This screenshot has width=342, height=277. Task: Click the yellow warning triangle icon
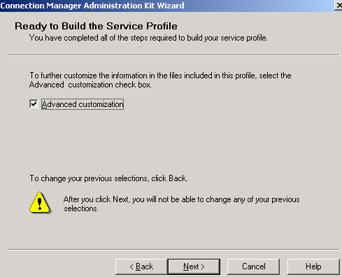pos(40,203)
